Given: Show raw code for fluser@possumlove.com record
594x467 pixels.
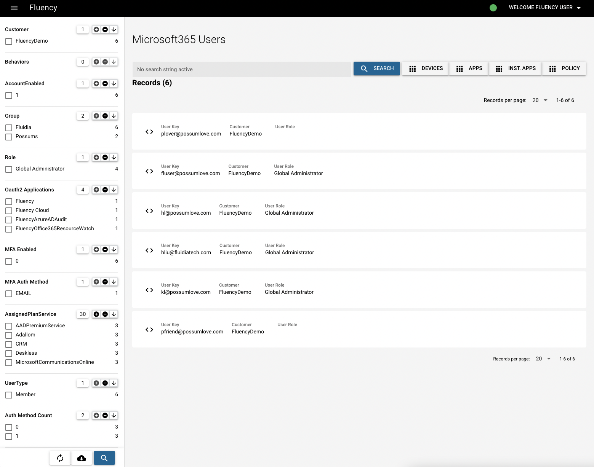Looking at the screenshot, I should [x=149, y=171].
